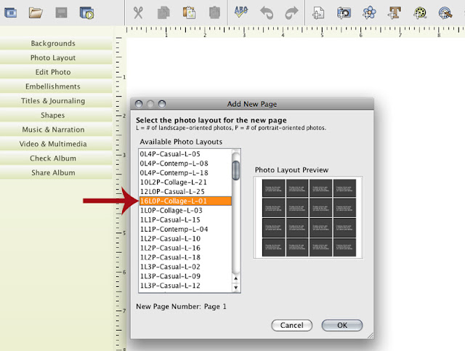Image resolution: width=465 pixels, height=351 pixels.
Task: Click the slideshow preview toolbar icon
Action: coord(87,13)
